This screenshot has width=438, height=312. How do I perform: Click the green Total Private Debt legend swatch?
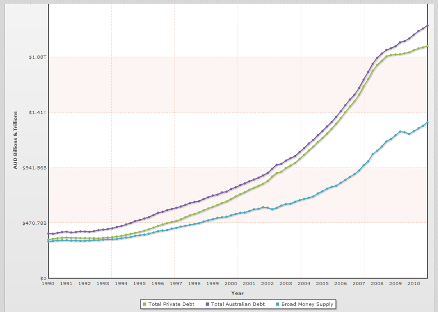point(144,304)
